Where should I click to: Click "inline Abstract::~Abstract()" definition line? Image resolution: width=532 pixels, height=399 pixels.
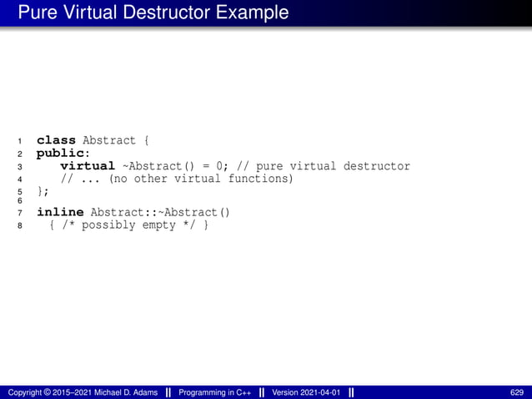click(x=133, y=212)
